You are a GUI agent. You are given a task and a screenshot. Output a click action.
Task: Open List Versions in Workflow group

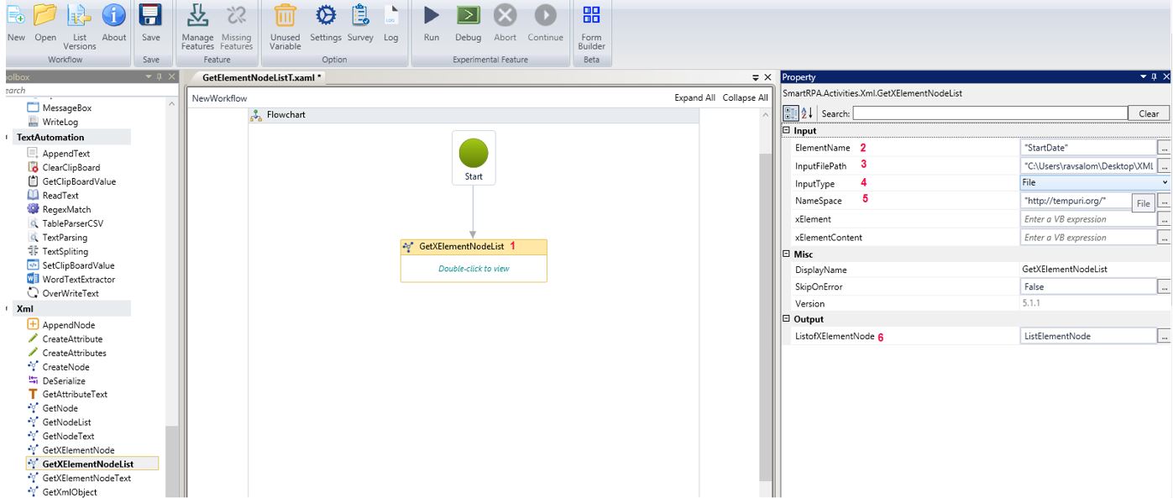80,16
